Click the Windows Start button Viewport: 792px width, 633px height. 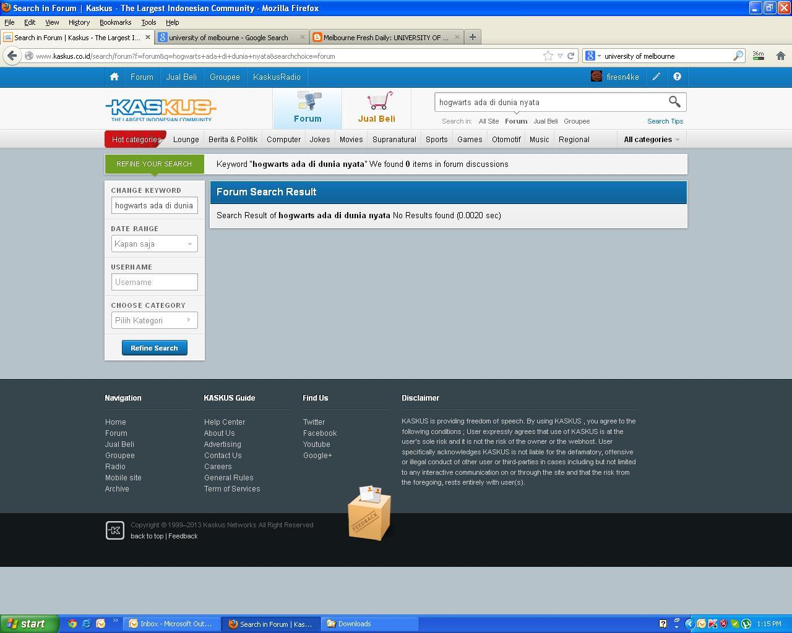click(29, 624)
